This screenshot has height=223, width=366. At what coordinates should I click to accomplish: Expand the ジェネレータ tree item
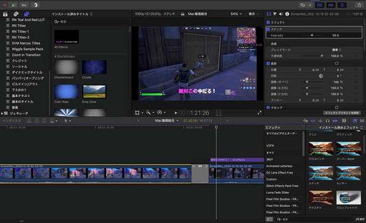coord(2,113)
